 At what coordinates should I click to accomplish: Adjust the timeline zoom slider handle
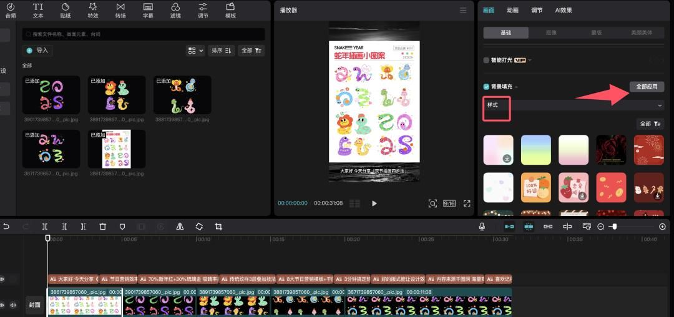point(615,227)
